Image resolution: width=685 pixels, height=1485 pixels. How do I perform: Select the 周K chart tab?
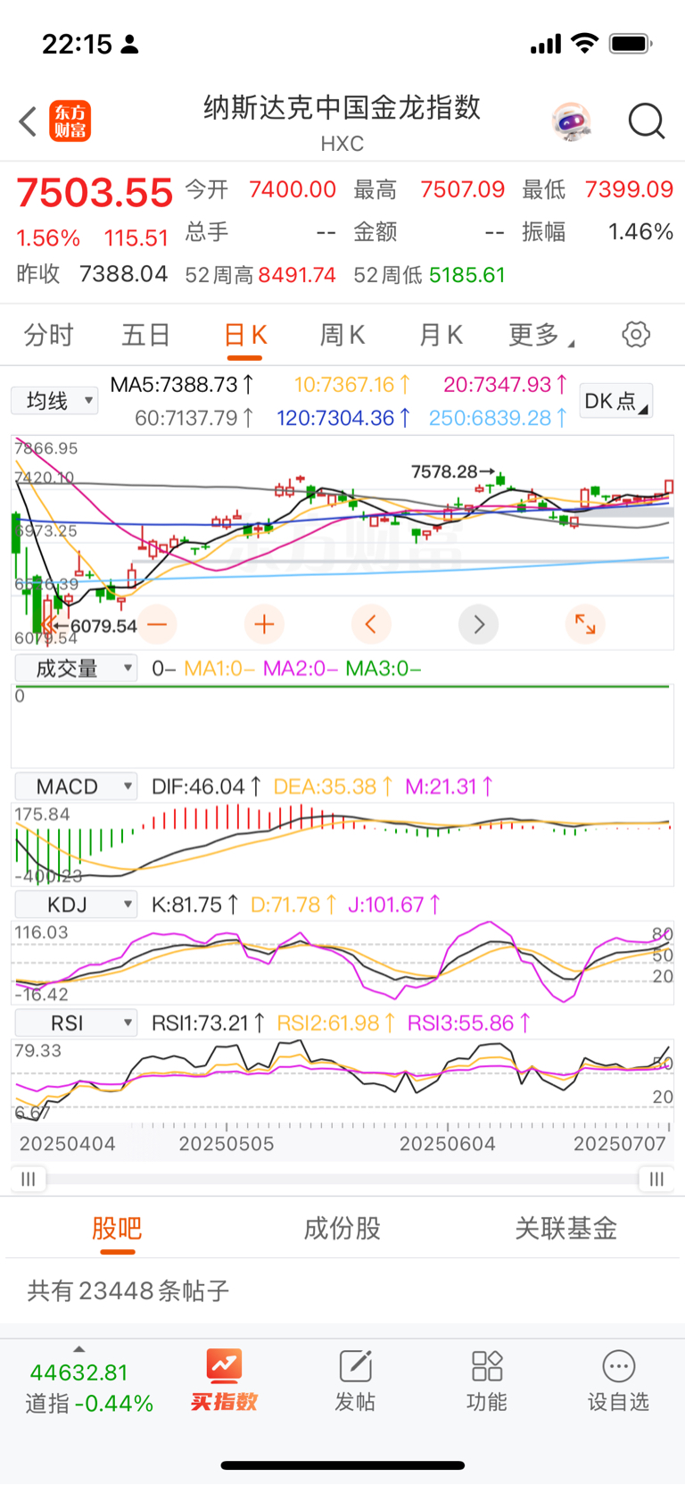coord(342,335)
